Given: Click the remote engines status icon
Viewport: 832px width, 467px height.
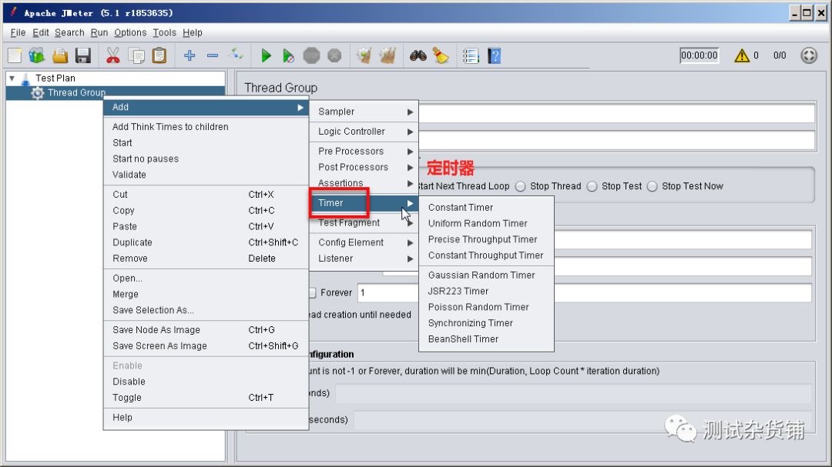Looking at the screenshot, I should point(809,55).
